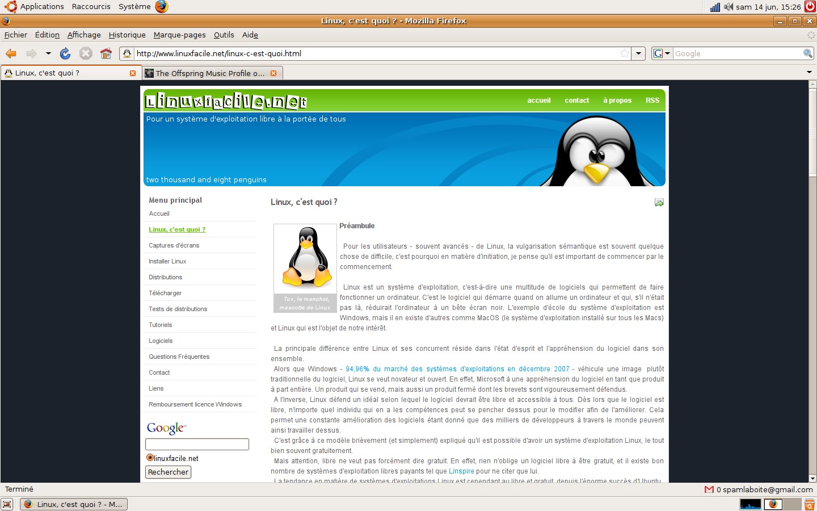This screenshot has width=817, height=511.
Task: Open the RSS feed link
Action: click(x=652, y=100)
